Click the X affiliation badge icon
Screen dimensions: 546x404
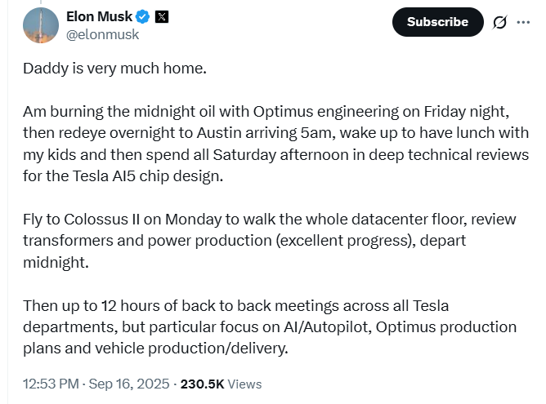[161, 16]
